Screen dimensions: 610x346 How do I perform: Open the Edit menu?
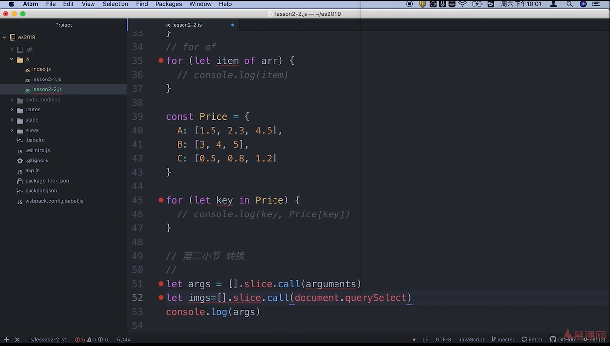click(68, 4)
